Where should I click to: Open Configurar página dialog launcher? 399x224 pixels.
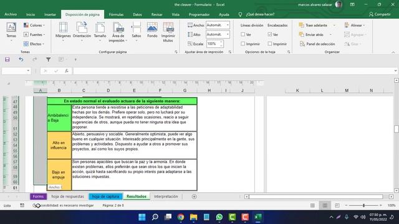click(x=176, y=52)
